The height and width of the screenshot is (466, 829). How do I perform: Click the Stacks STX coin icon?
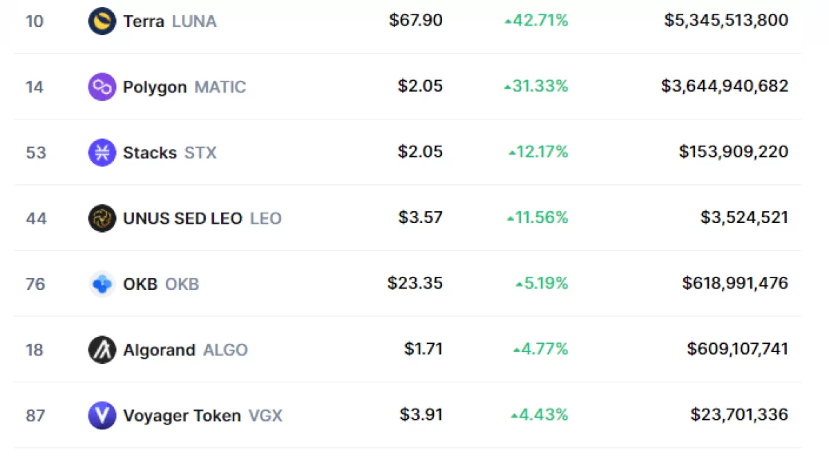pos(102,153)
